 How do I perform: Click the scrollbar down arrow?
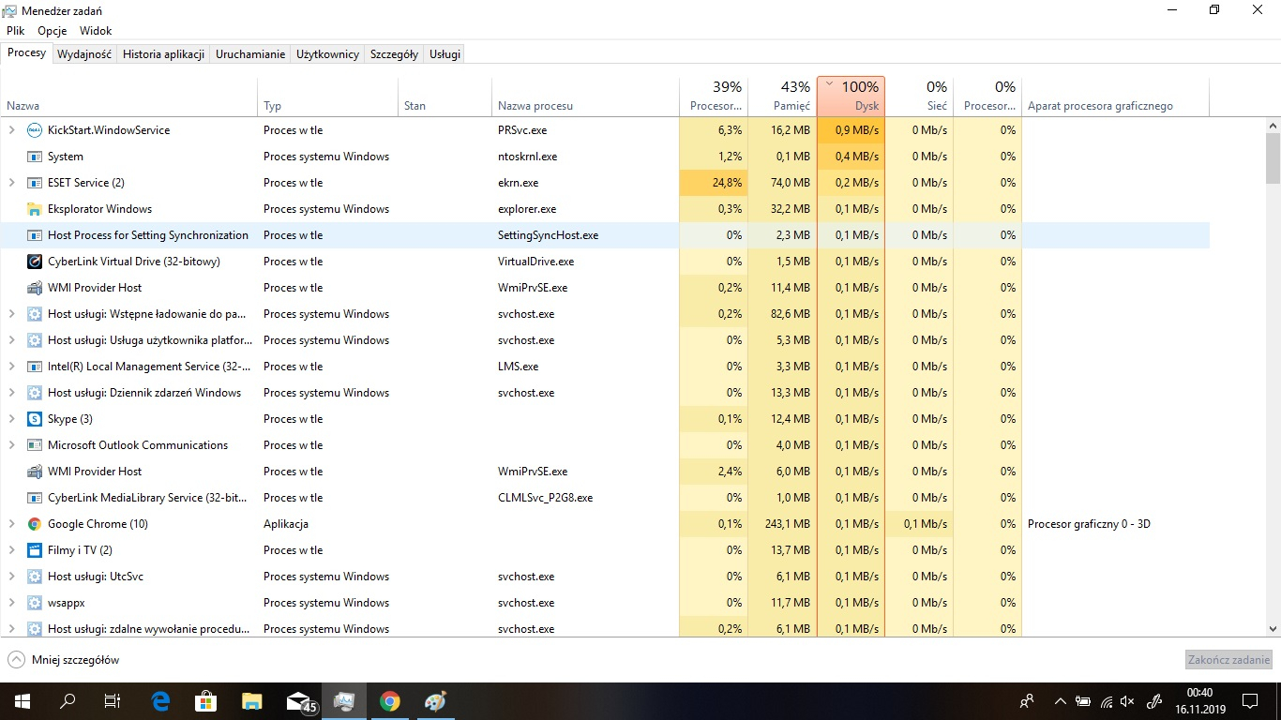pos(1273,629)
